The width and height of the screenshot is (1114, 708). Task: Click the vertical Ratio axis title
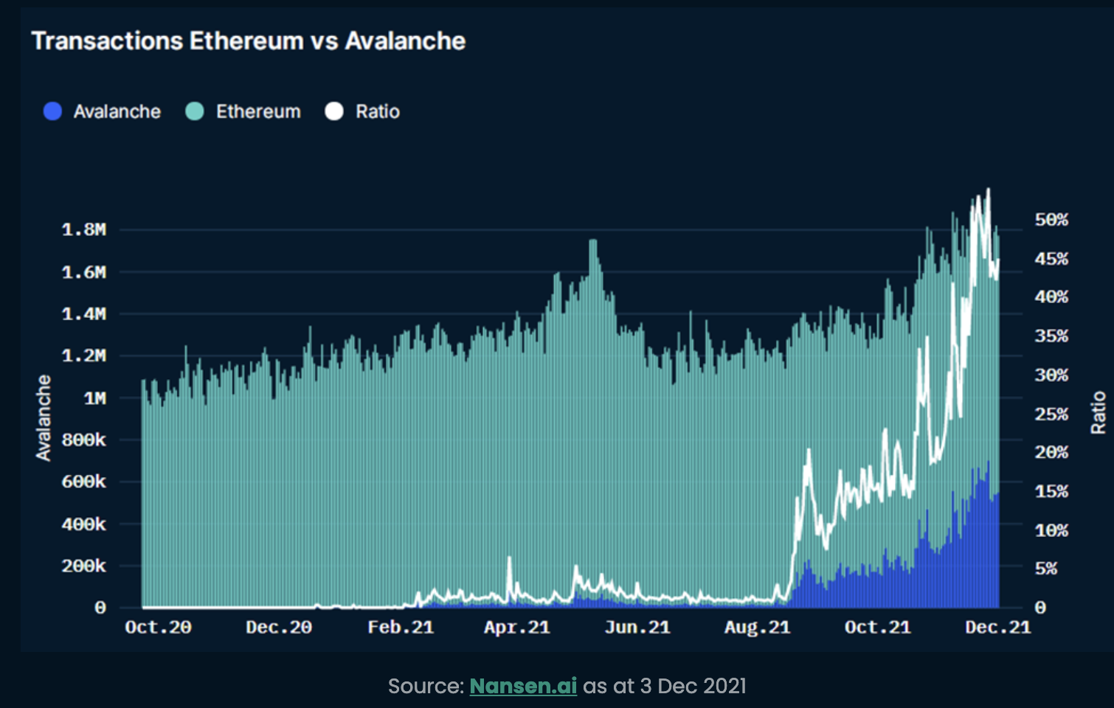point(1098,412)
